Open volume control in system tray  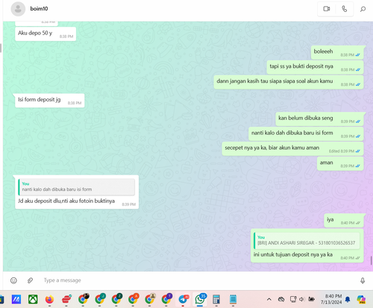pos(302,299)
